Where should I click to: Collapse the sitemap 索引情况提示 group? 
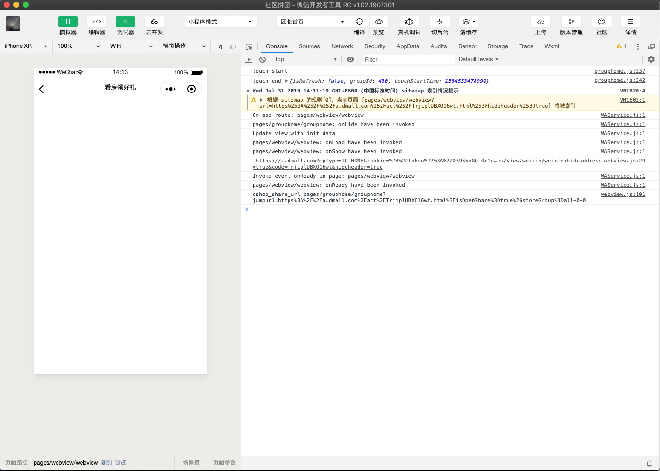(248, 91)
